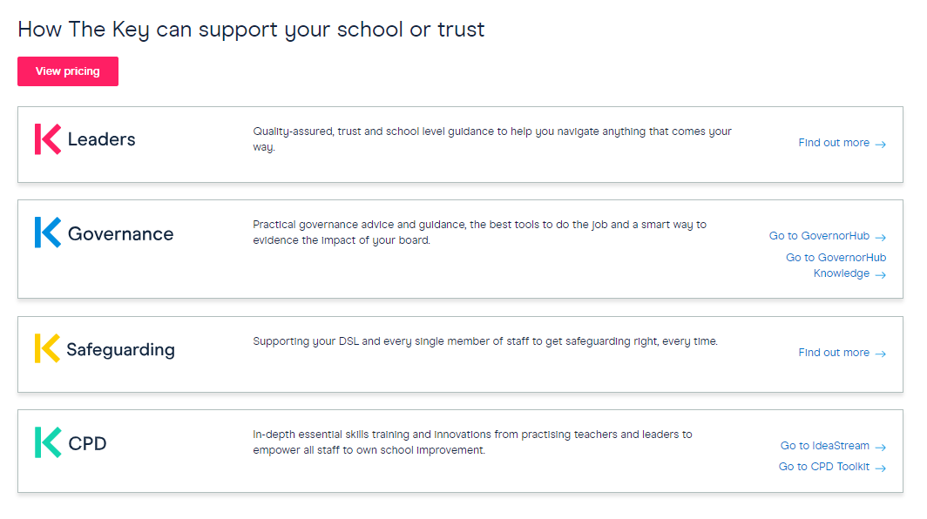Open Go to GovernorHub Knowledge link
The width and height of the screenshot is (927, 519).
click(x=836, y=266)
